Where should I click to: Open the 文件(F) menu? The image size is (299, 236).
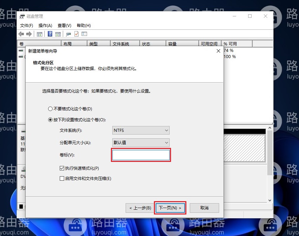pos(27,26)
